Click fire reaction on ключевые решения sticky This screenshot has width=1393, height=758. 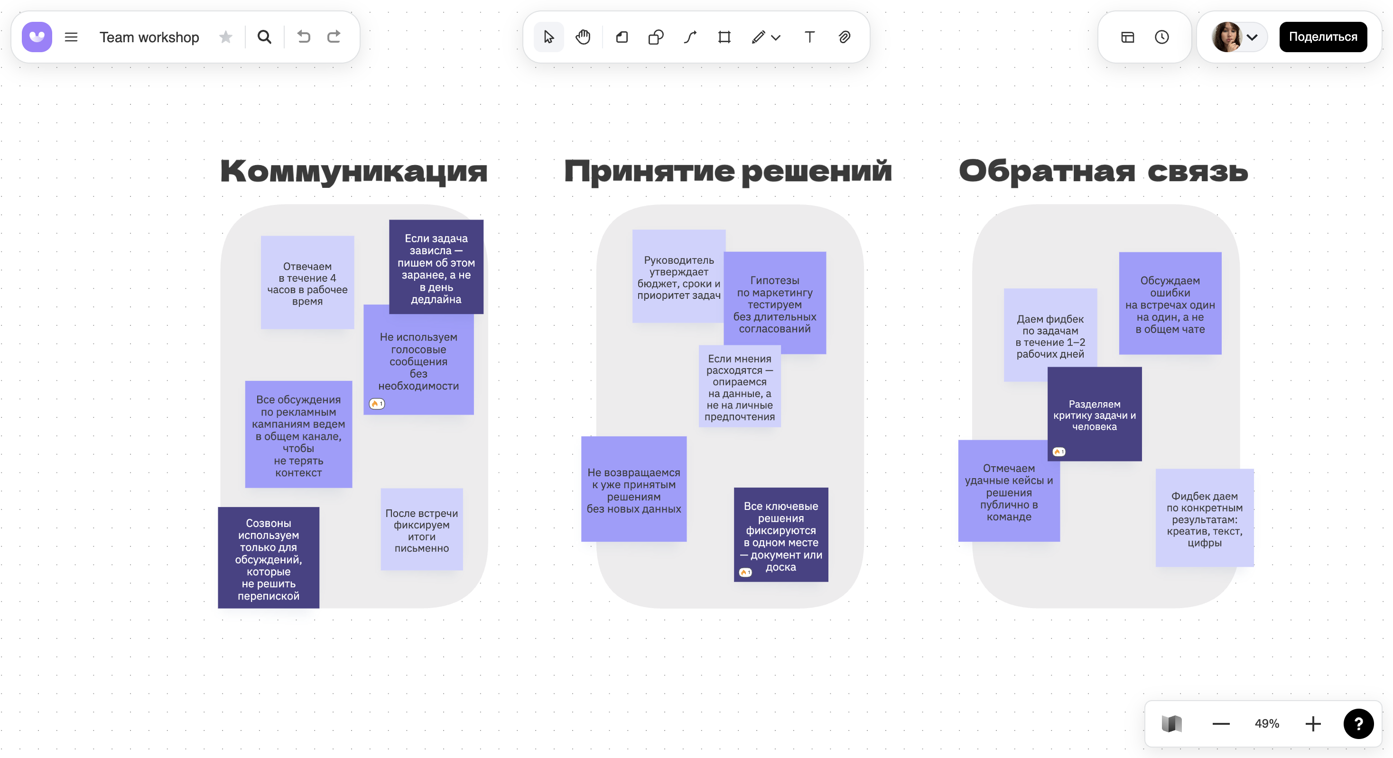[x=746, y=572]
